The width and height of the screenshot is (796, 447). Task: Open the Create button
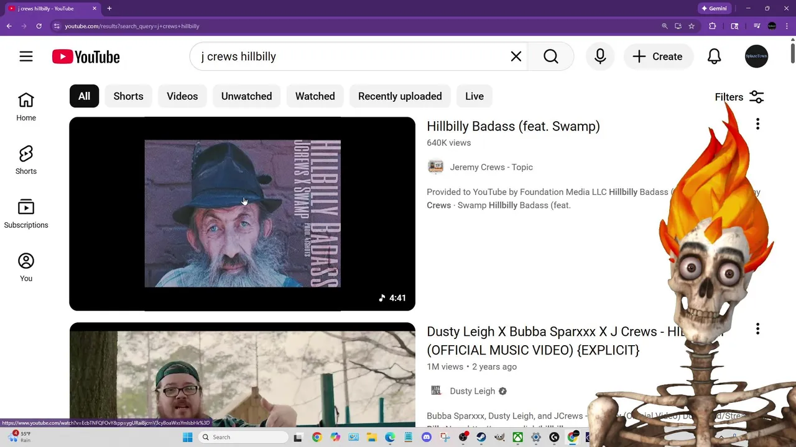pyautogui.click(x=659, y=56)
